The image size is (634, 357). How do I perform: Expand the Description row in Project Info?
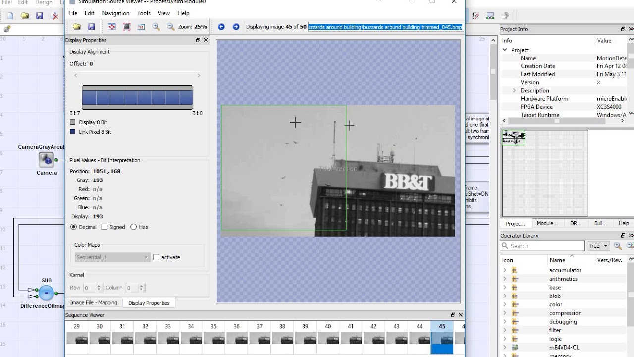[514, 90]
